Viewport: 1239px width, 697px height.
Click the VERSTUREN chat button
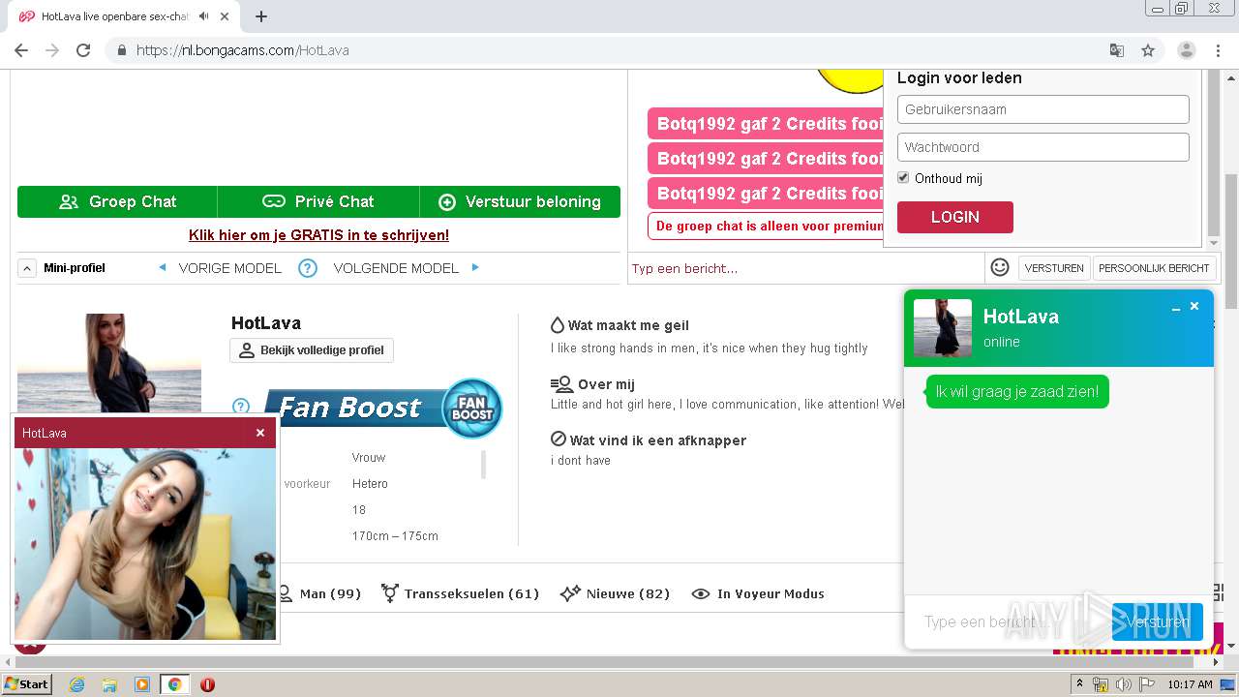pyautogui.click(x=1054, y=268)
